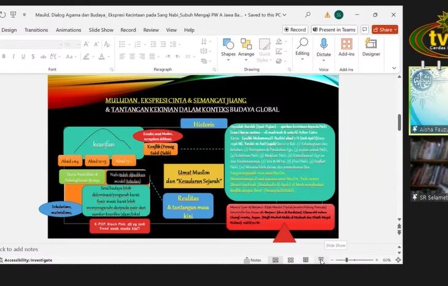Open the Add-ins gallery
This screenshot has width=448, height=286.
346,47
